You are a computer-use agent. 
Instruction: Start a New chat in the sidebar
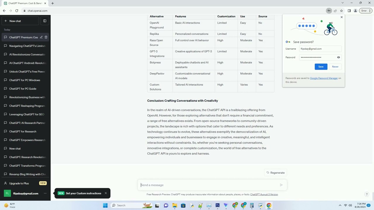coord(20,21)
